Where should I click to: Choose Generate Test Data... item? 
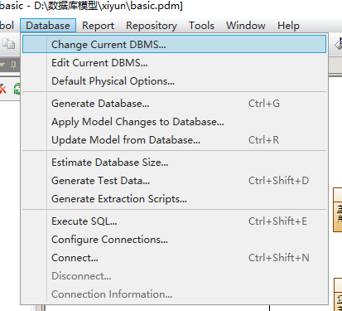[x=174, y=181]
